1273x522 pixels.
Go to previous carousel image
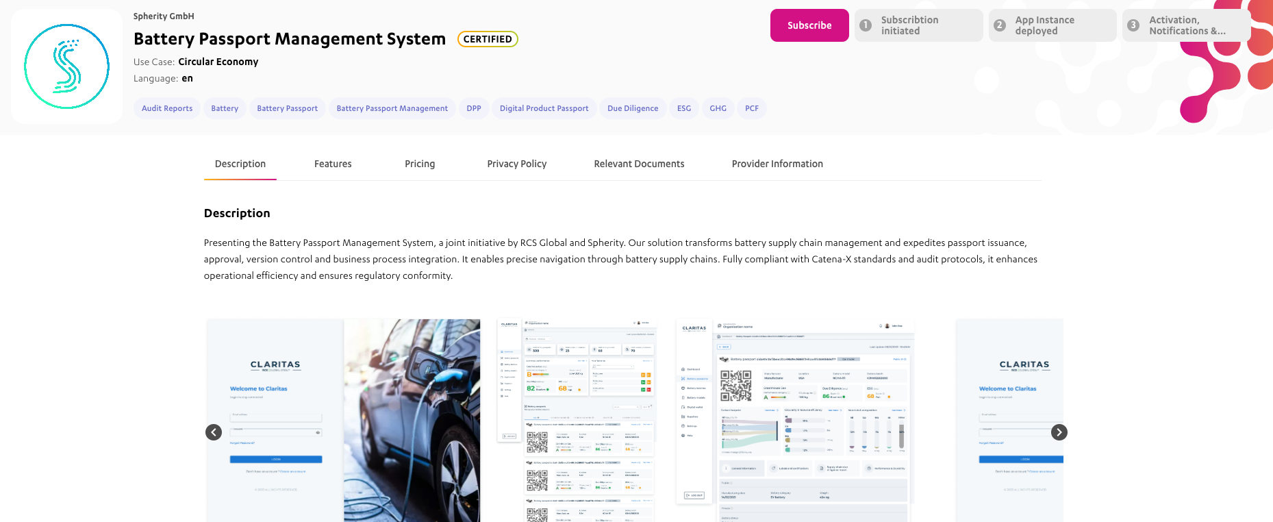pyautogui.click(x=214, y=432)
